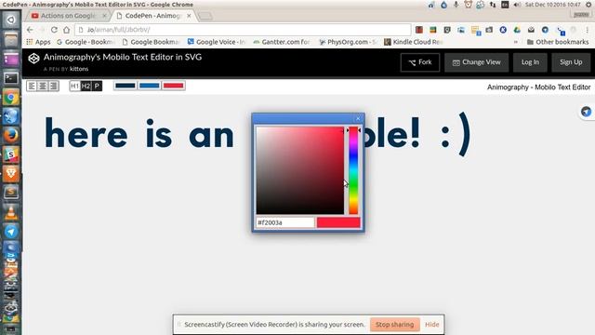Click the URL address bar
This screenshot has height=335, width=595.
[244, 30]
